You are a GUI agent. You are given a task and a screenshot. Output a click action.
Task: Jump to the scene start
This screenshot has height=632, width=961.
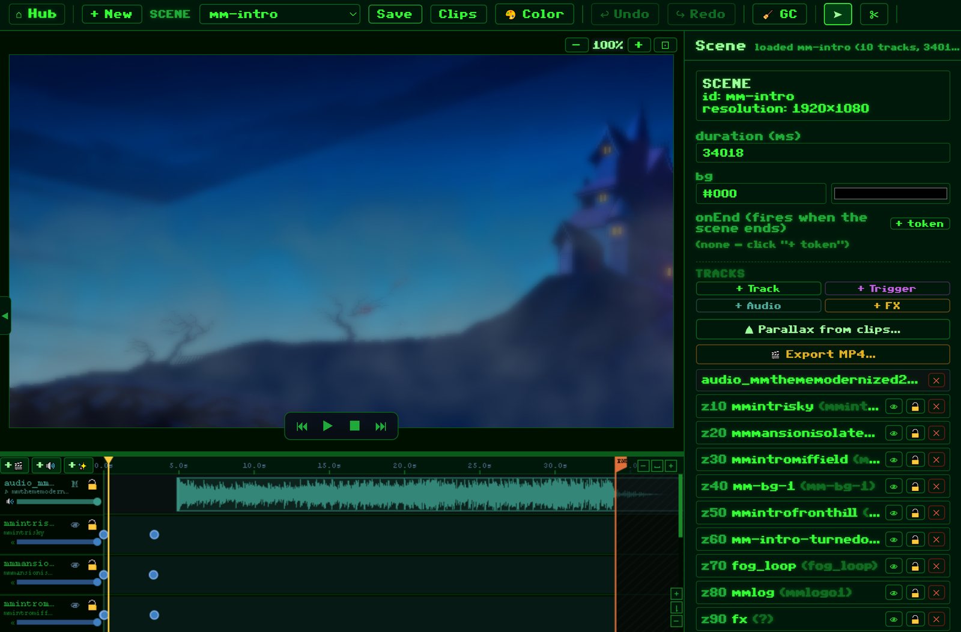tap(302, 426)
